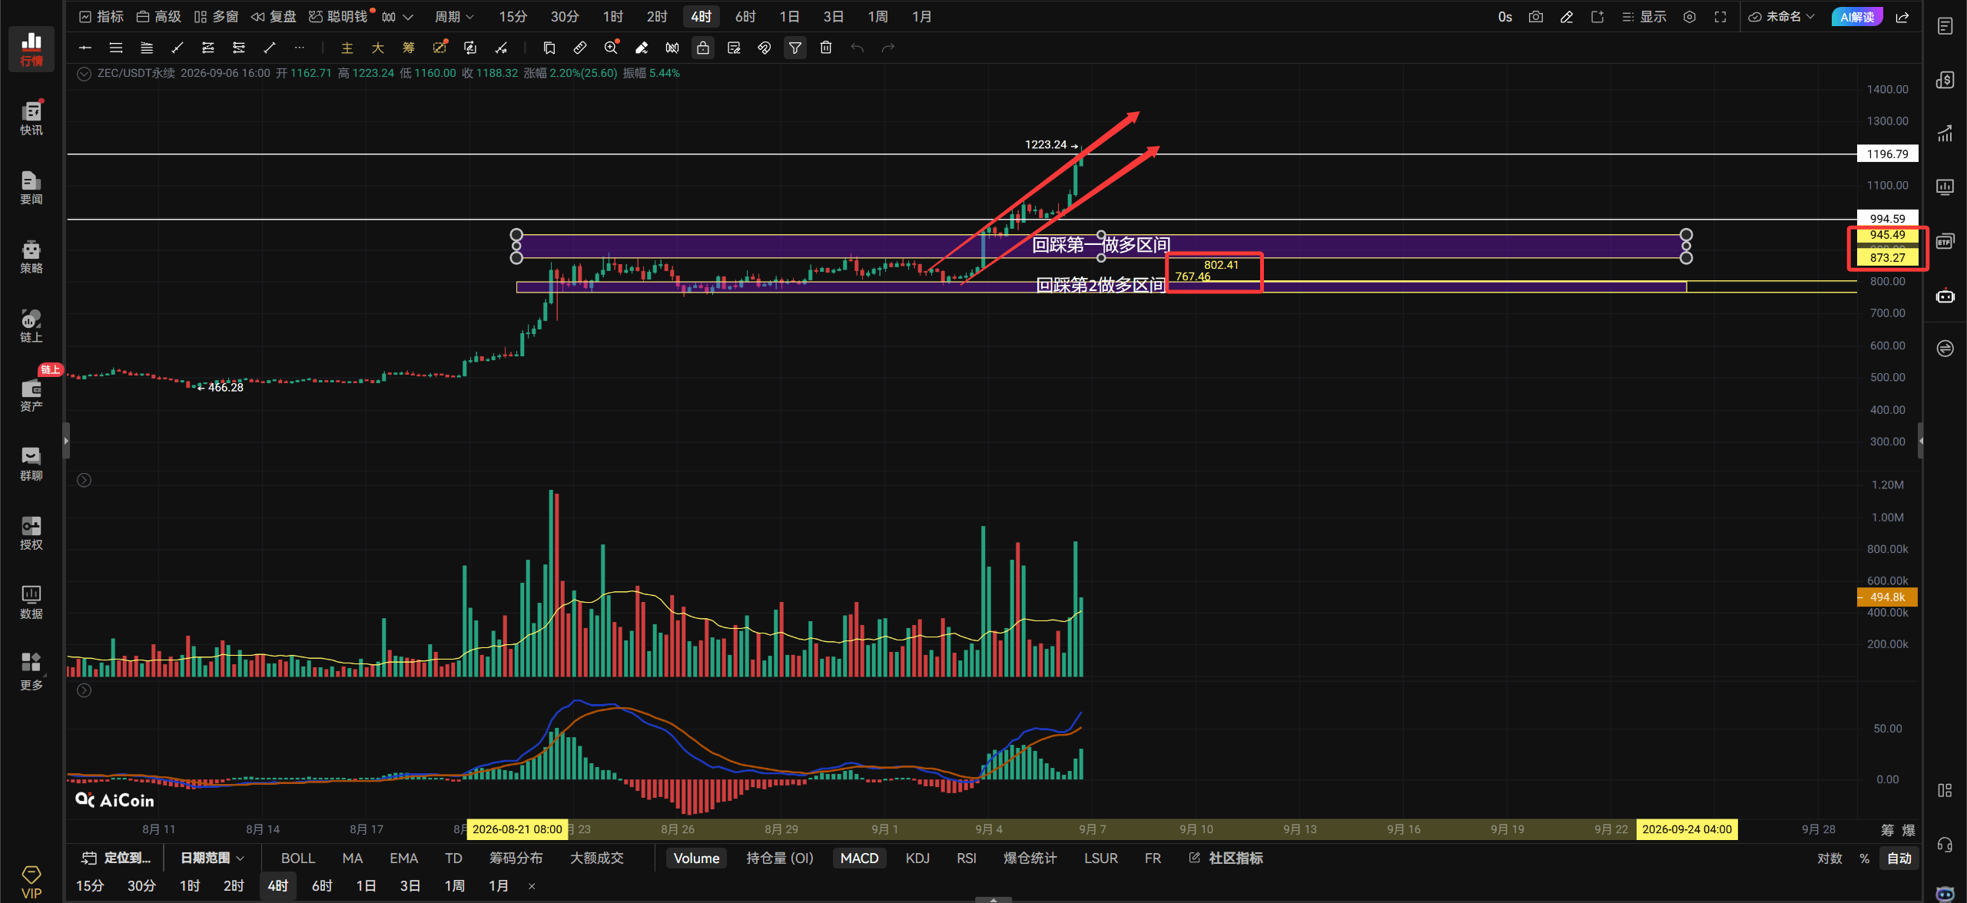Open the 群聊 group chat sidebar icon
The image size is (1967, 903).
[x=32, y=463]
